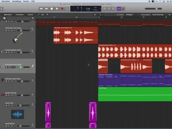Collapse the top track stack disclosure triangle
The width and height of the screenshot is (172, 129).
click(1, 21)
